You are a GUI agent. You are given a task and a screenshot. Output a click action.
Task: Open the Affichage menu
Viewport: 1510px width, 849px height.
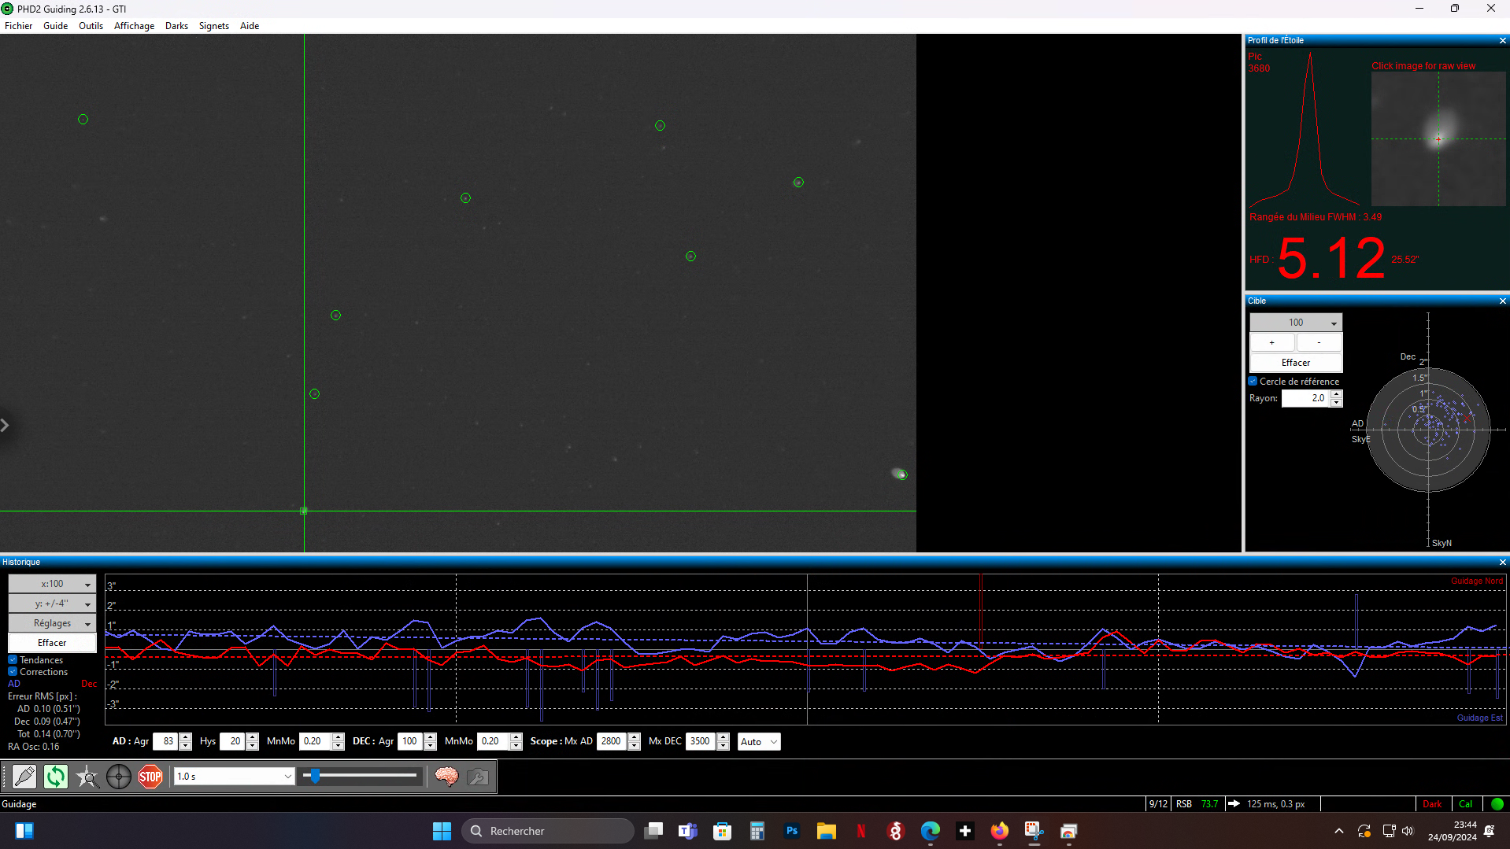click(x=134, y=26)
